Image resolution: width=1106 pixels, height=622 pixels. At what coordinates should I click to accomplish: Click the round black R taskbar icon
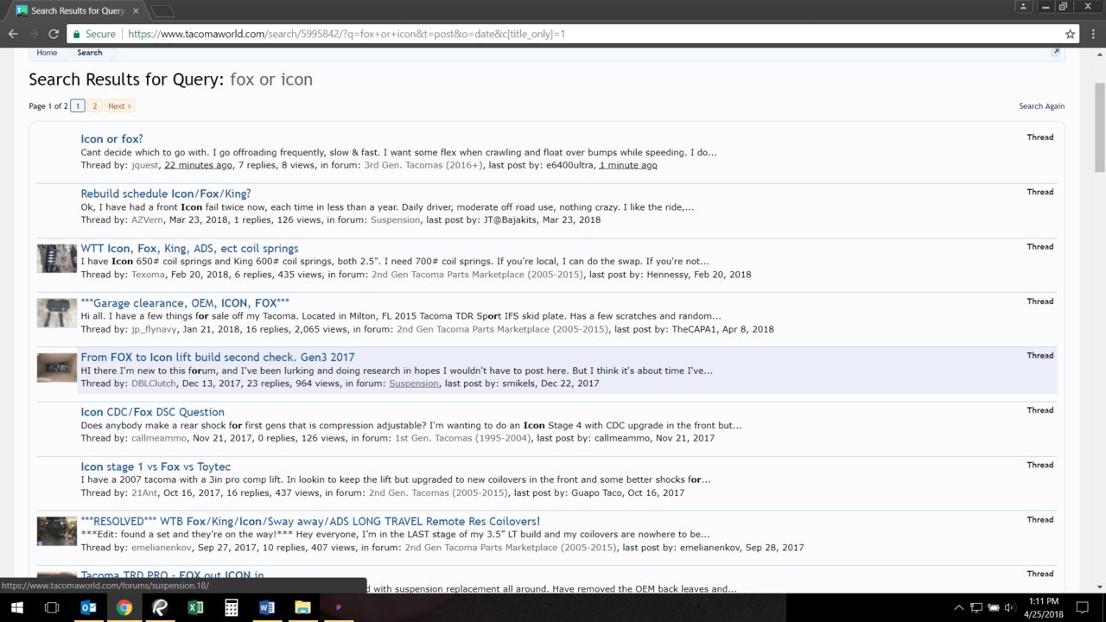coord(160,607)
